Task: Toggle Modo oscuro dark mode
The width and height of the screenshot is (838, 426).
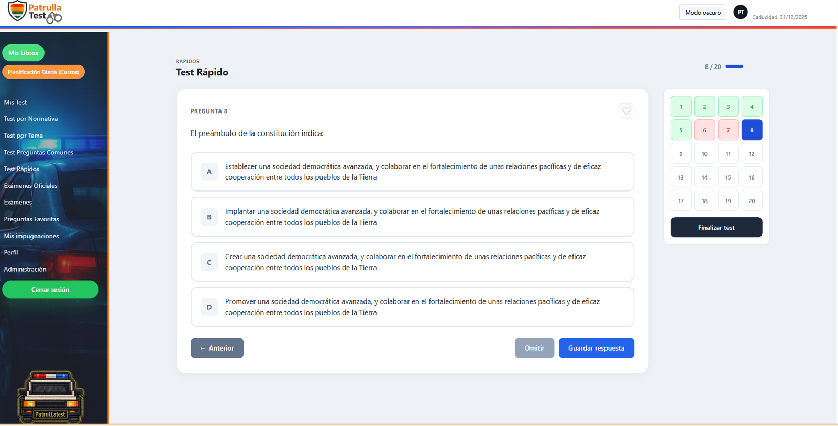Action: coord(702,12)
